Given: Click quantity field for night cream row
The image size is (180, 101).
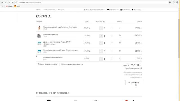Looking at the screenshot, I should point(101,51).
